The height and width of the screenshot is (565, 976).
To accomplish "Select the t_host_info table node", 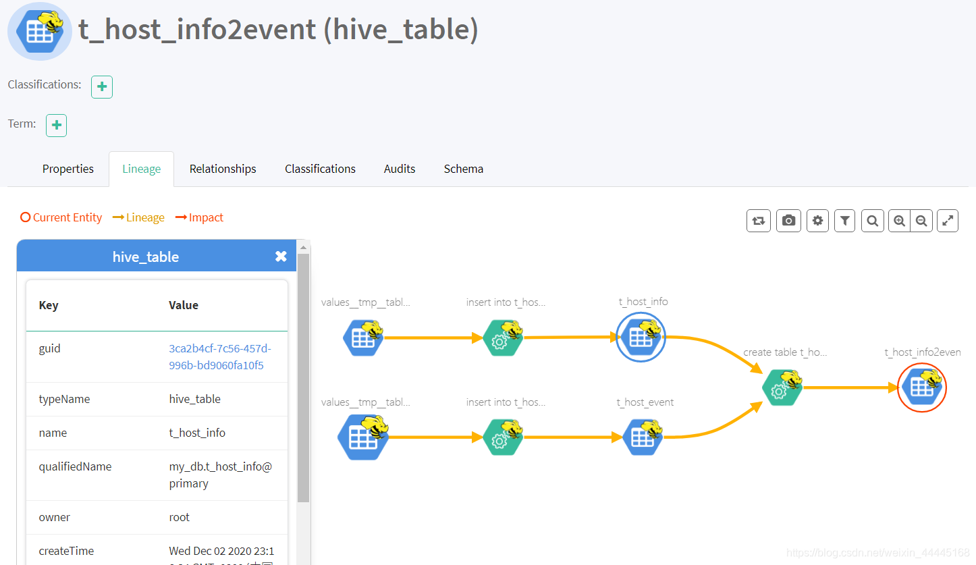I will pyautogui.click(x=641, y=338).
